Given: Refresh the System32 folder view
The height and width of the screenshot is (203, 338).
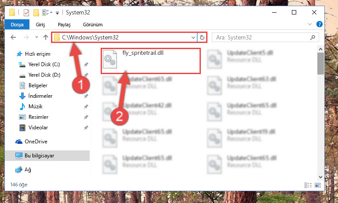Looking at the screenshot, I should pyautogui.click(x=202, y=37).
